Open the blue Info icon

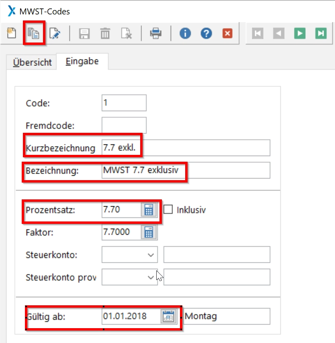pos(185,33)
